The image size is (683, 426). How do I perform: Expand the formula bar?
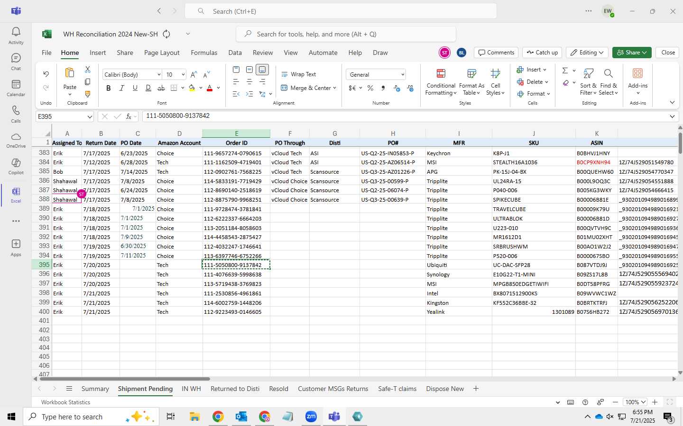tap(672, 116)
